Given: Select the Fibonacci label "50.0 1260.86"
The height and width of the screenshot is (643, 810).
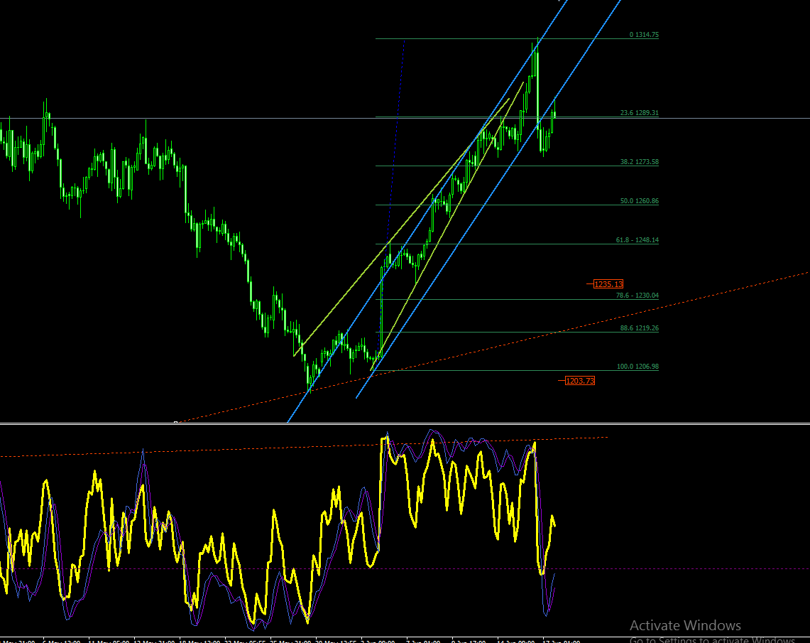Looking at the screenshot, I should 639,201.
